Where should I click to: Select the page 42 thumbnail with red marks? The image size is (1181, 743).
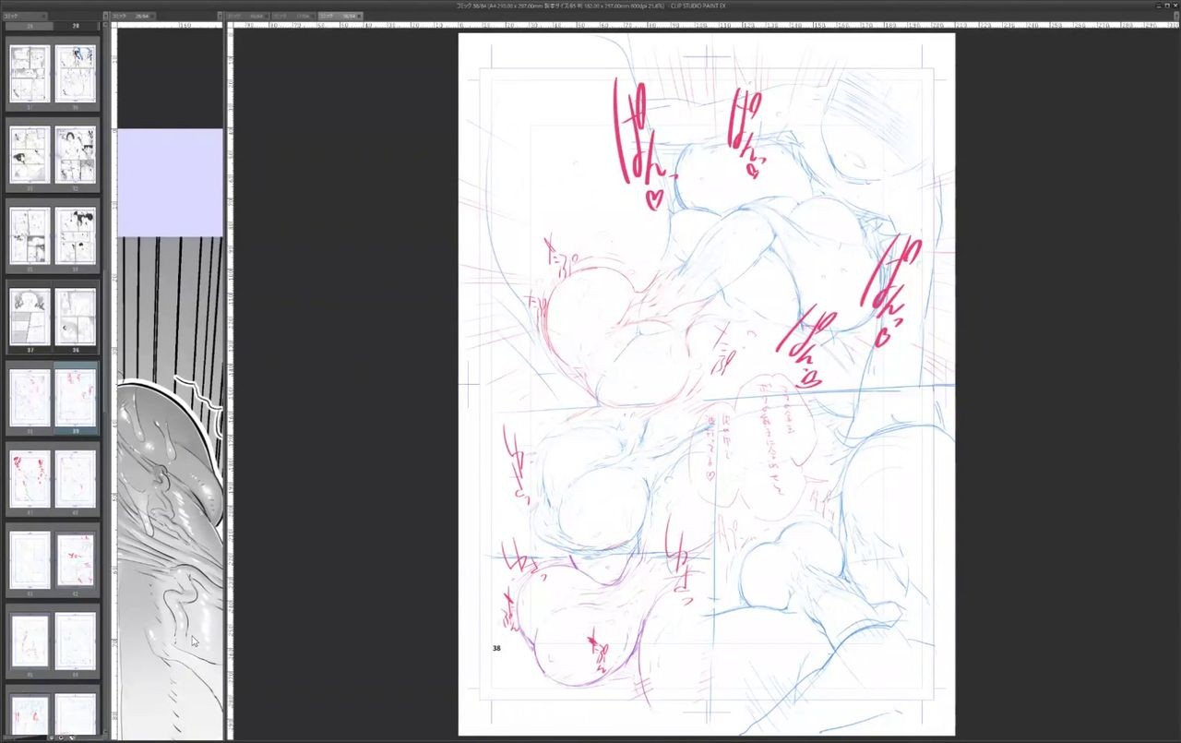76,561
